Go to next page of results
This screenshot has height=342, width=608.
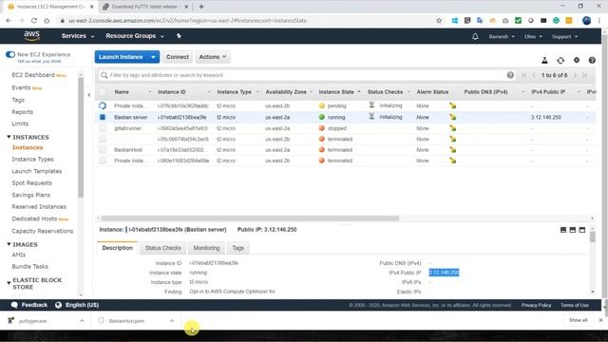[575, 75]
